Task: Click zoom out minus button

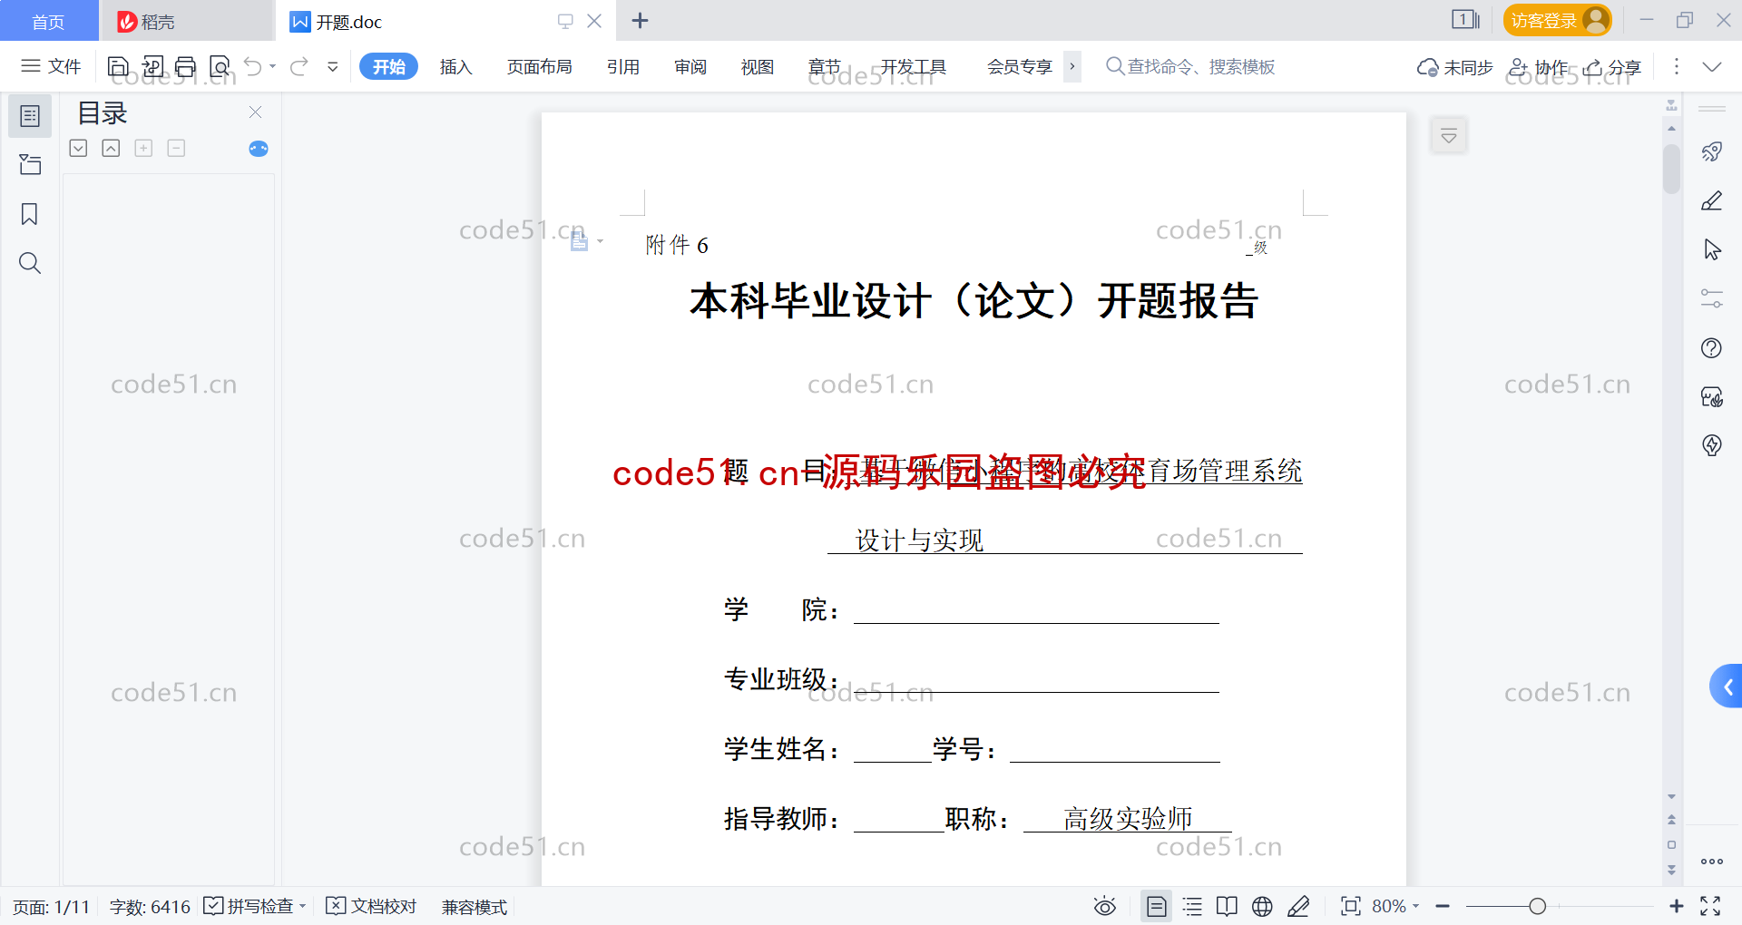Action: [1443, 906]
